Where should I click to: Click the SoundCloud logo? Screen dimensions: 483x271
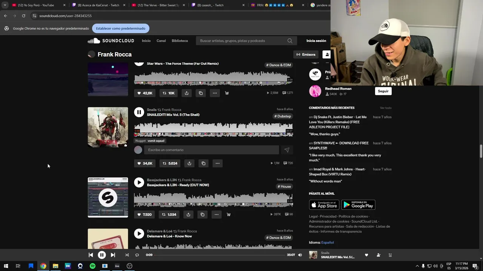111,41
